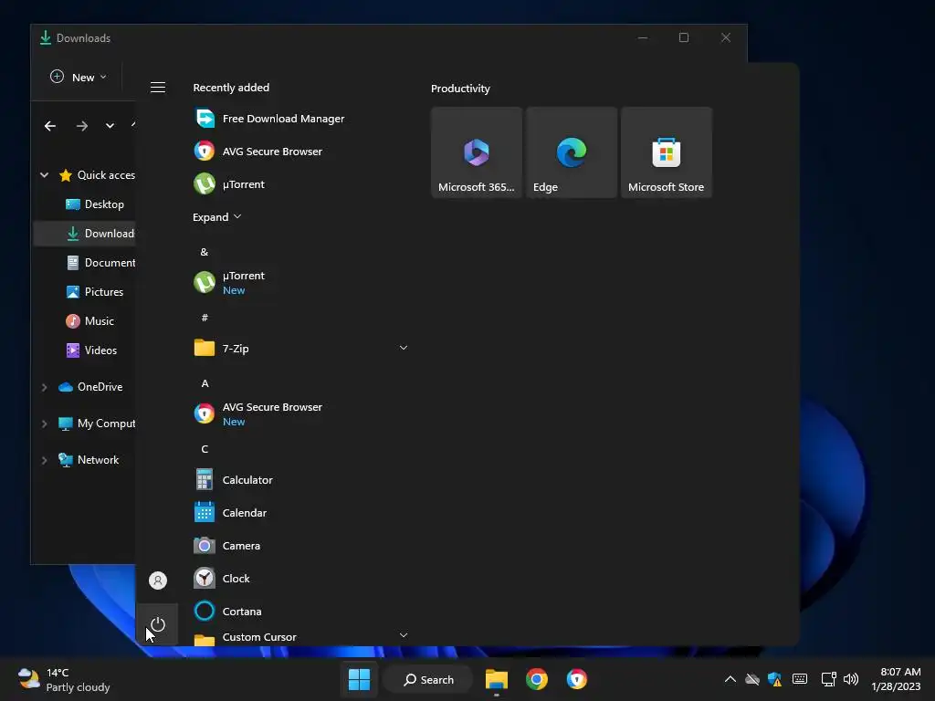Click the Productivity group title

tap(460, 89)
